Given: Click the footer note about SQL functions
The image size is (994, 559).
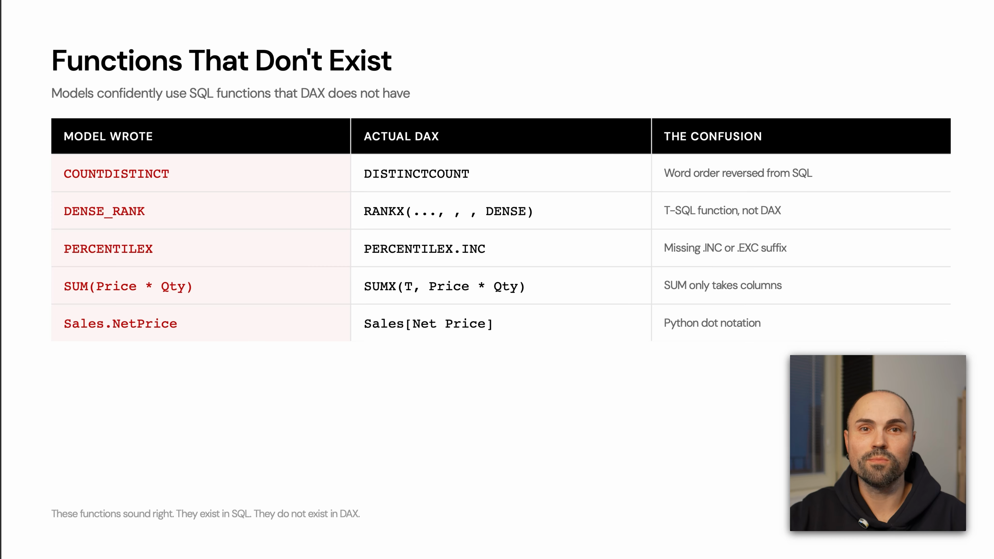Looking at the screenshot, I should (x=205, y=513).
